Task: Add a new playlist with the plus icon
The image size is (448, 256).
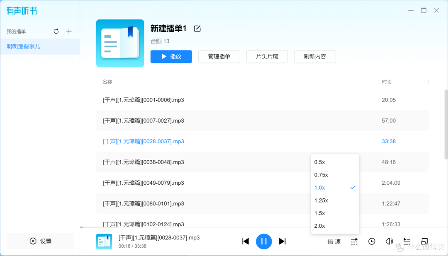Action: pyautogui.click(x=69, y=31)
